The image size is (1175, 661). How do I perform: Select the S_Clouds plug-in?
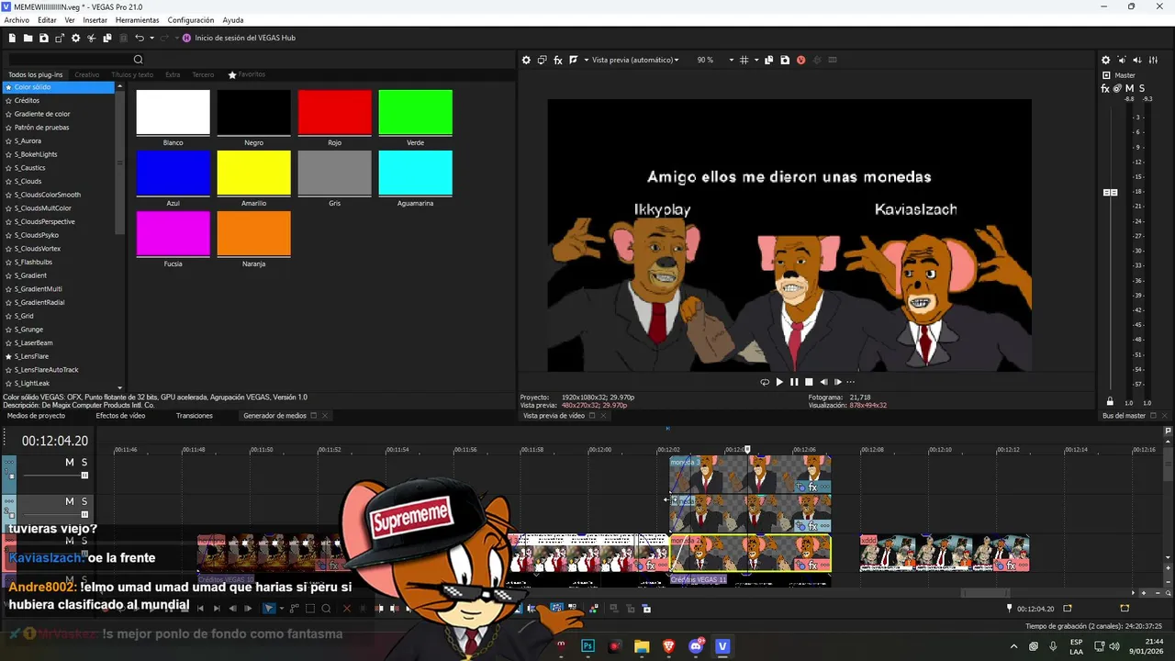click(28, 181)
